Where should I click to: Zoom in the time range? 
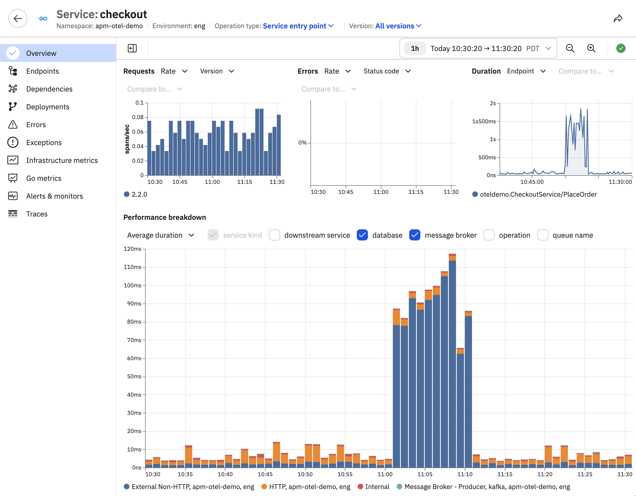tap(591, 48)
